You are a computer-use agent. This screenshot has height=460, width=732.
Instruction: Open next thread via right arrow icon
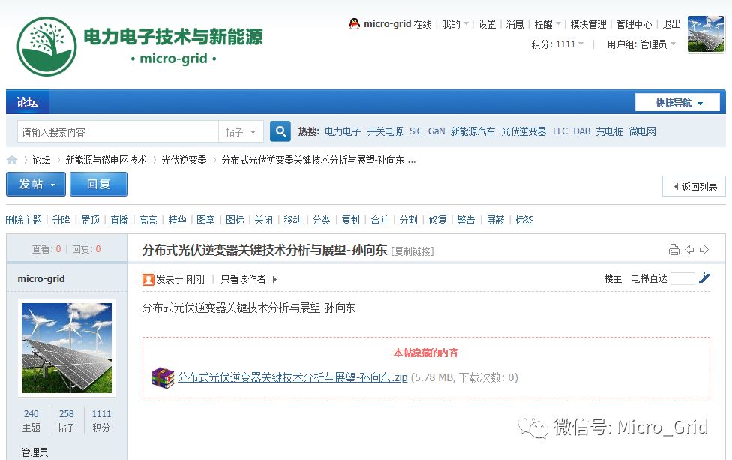706,249
